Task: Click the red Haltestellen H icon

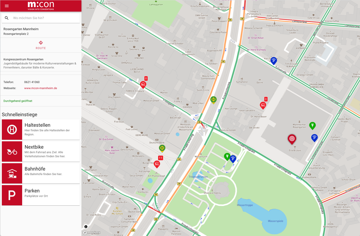Action: [12, 129]
